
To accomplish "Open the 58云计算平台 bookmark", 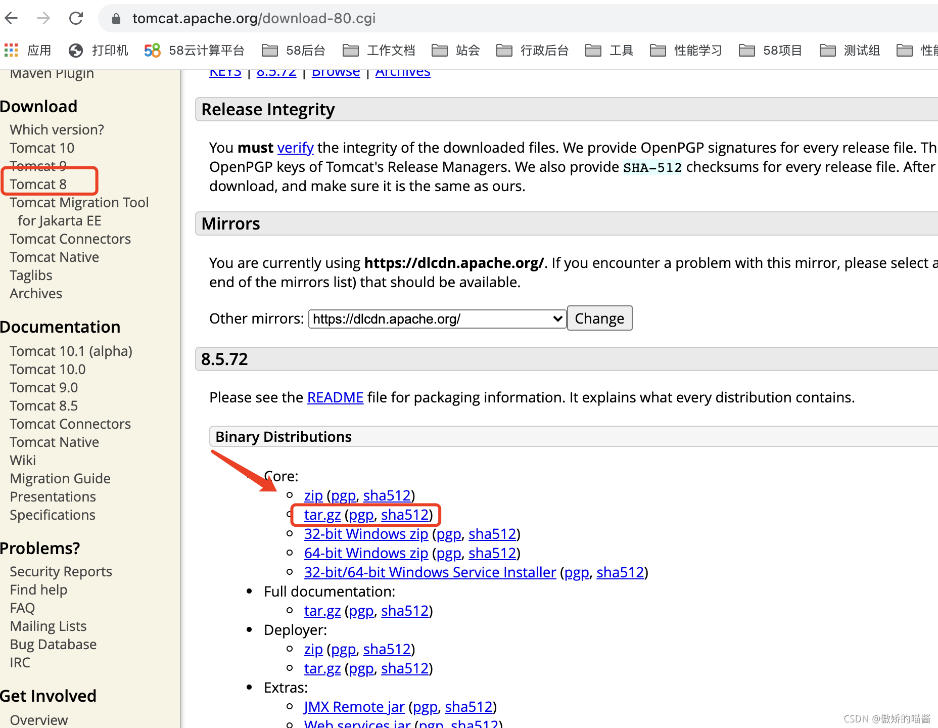I will click(194, 50).
